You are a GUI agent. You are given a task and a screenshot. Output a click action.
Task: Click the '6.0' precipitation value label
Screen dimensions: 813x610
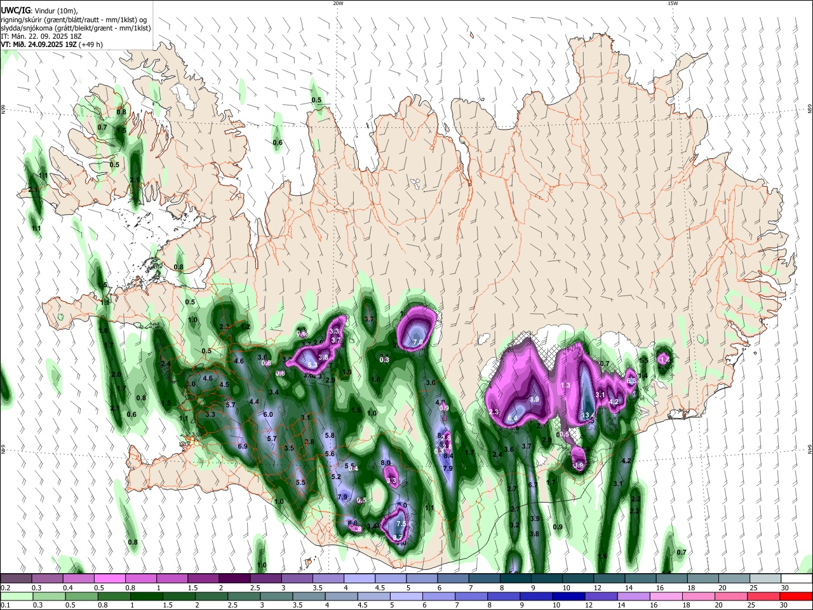pos(268,414)
